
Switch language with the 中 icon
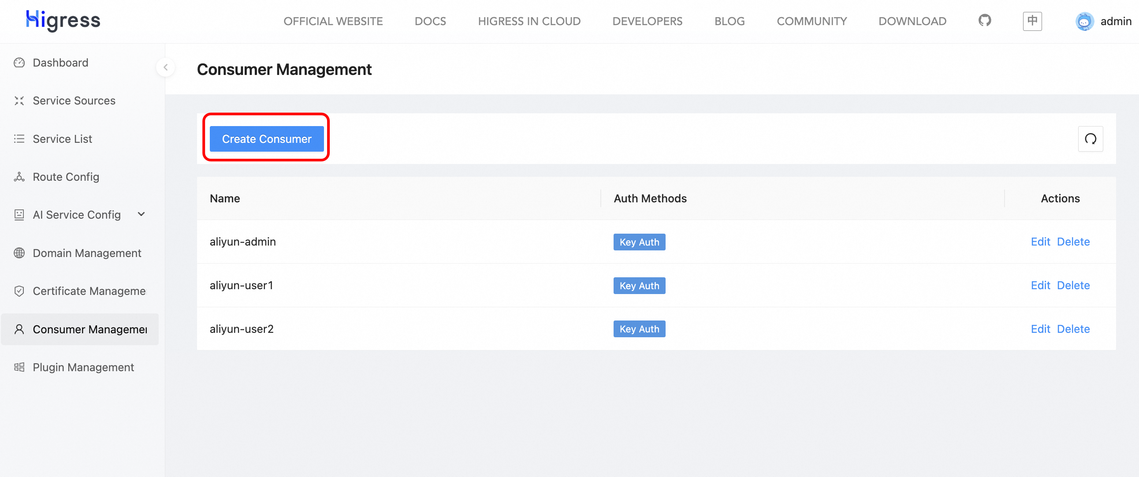(x=1032, y=21)
